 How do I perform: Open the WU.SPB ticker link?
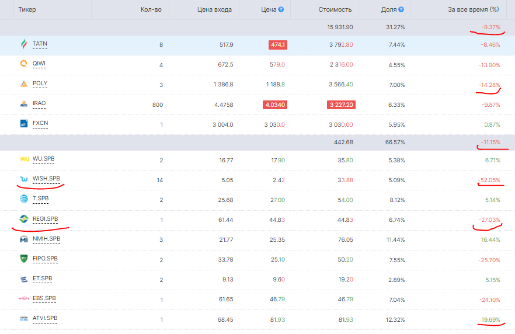tap(43, 159)
